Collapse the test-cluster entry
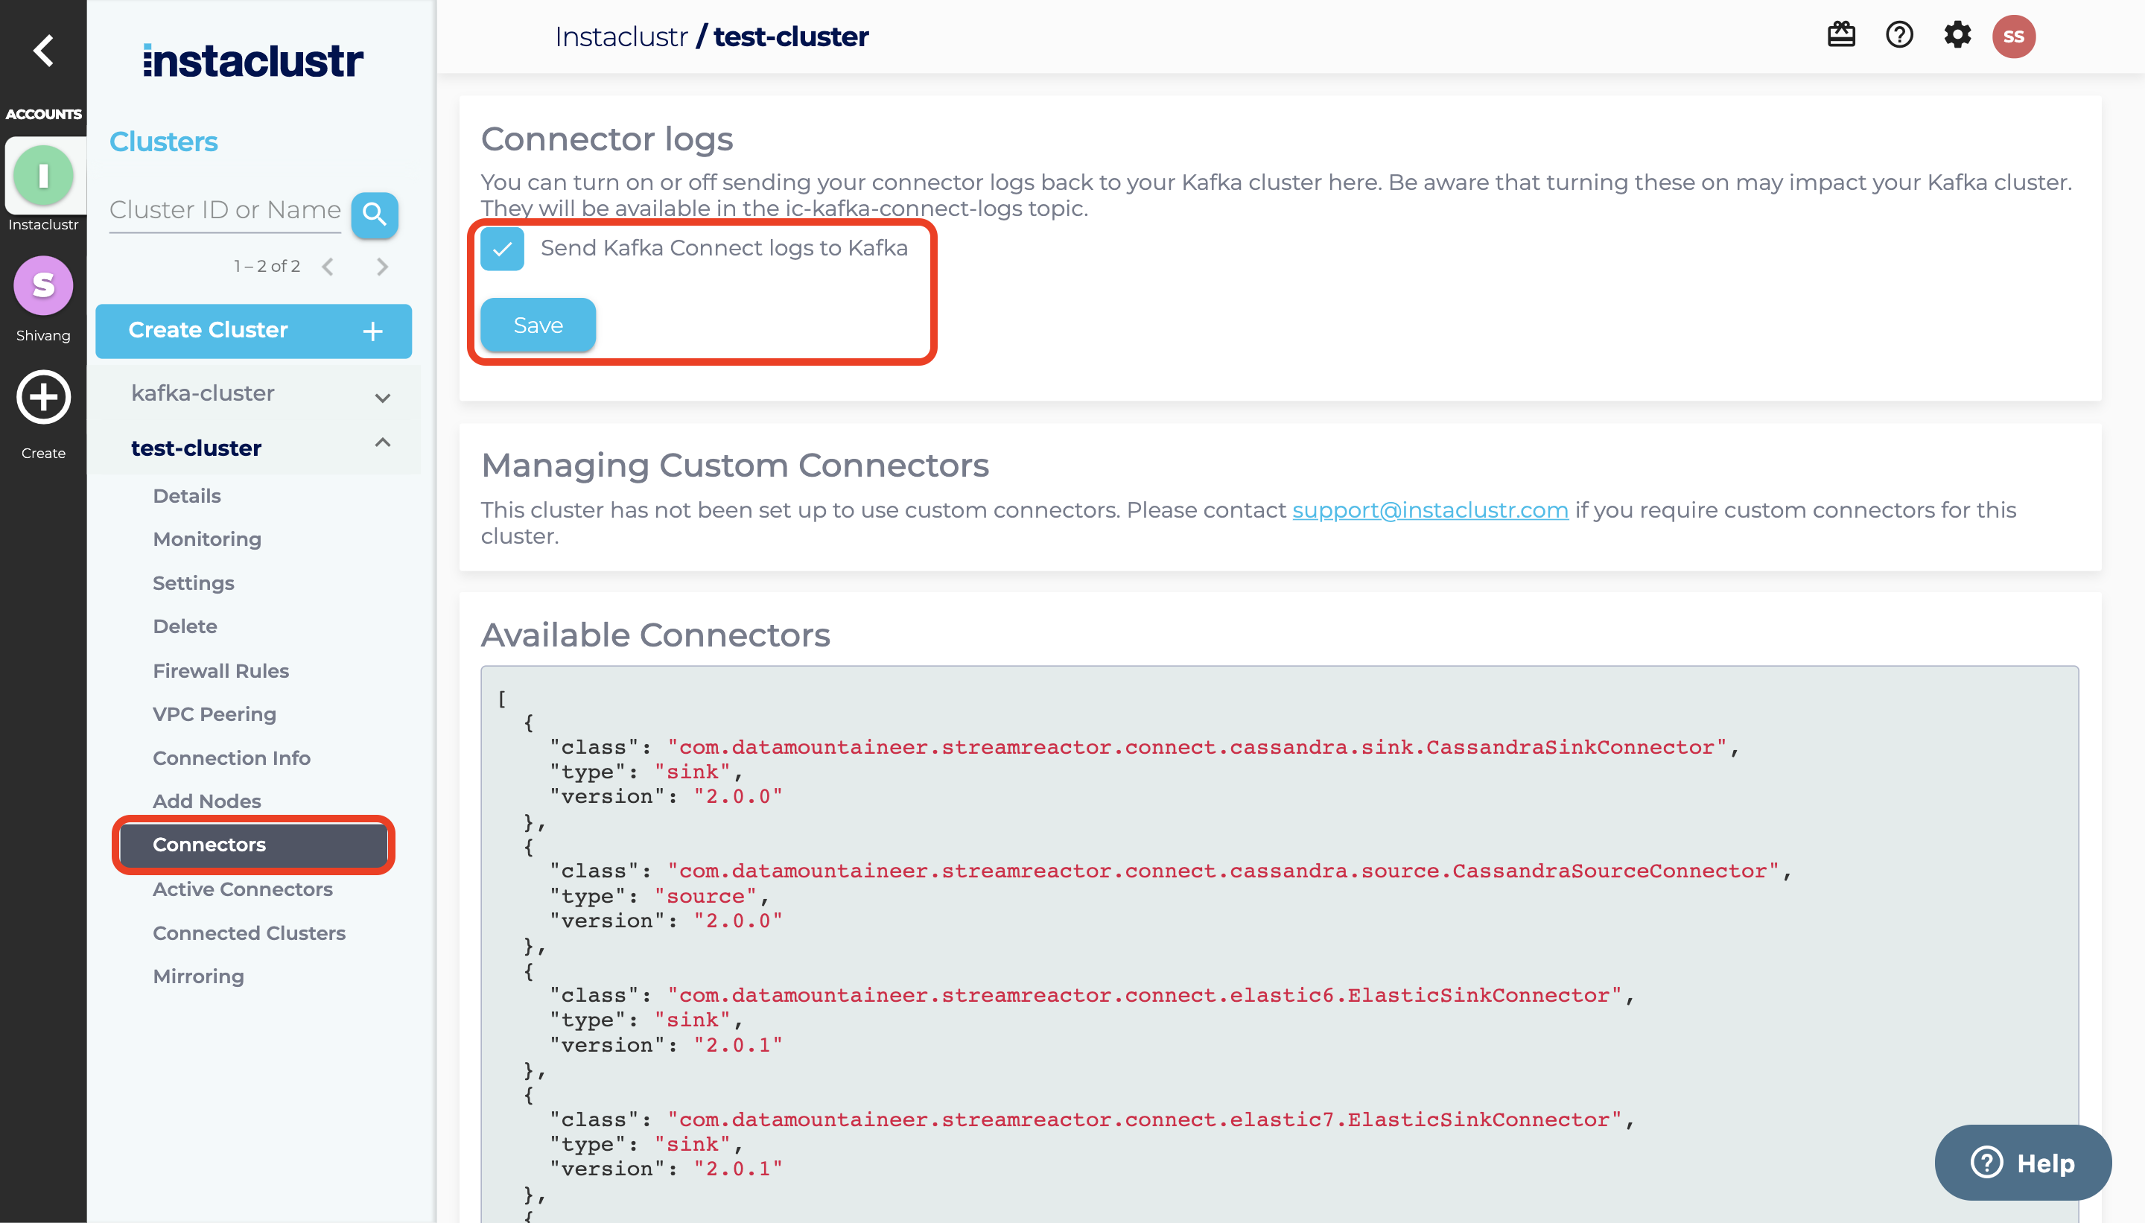Screen dimensions: 2145x1223 [x=382, y=442]
